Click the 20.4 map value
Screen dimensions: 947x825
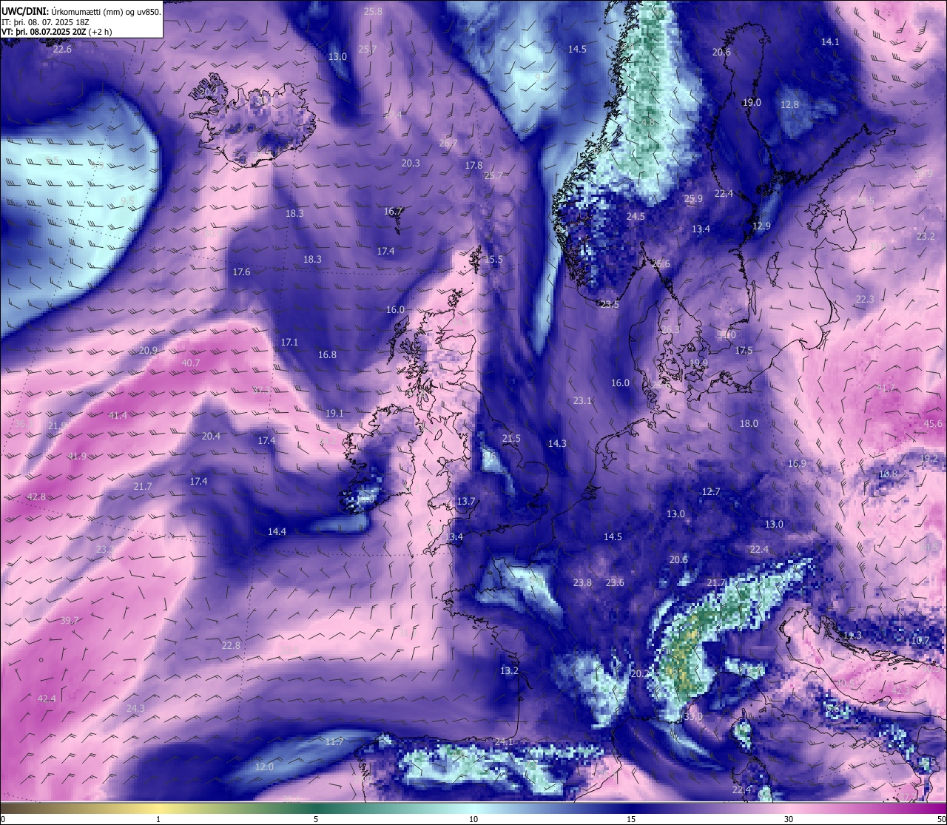(211, 437)
